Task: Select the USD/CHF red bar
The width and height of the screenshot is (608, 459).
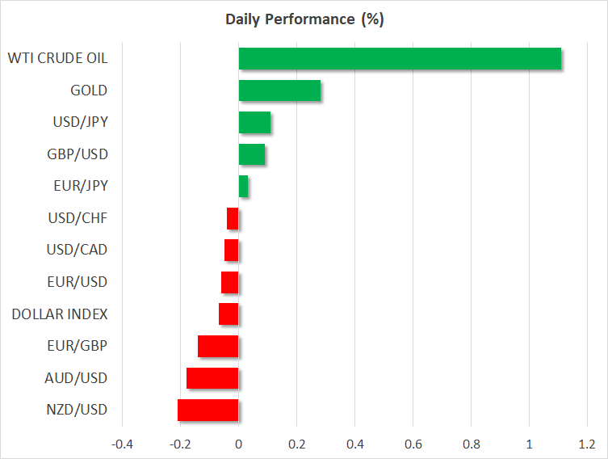Action: [233, 218]
